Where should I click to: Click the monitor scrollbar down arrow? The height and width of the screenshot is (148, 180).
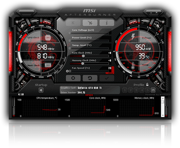163,115
